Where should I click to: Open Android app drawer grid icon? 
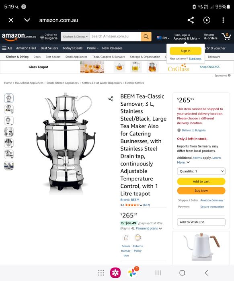[x=101, y=273]
